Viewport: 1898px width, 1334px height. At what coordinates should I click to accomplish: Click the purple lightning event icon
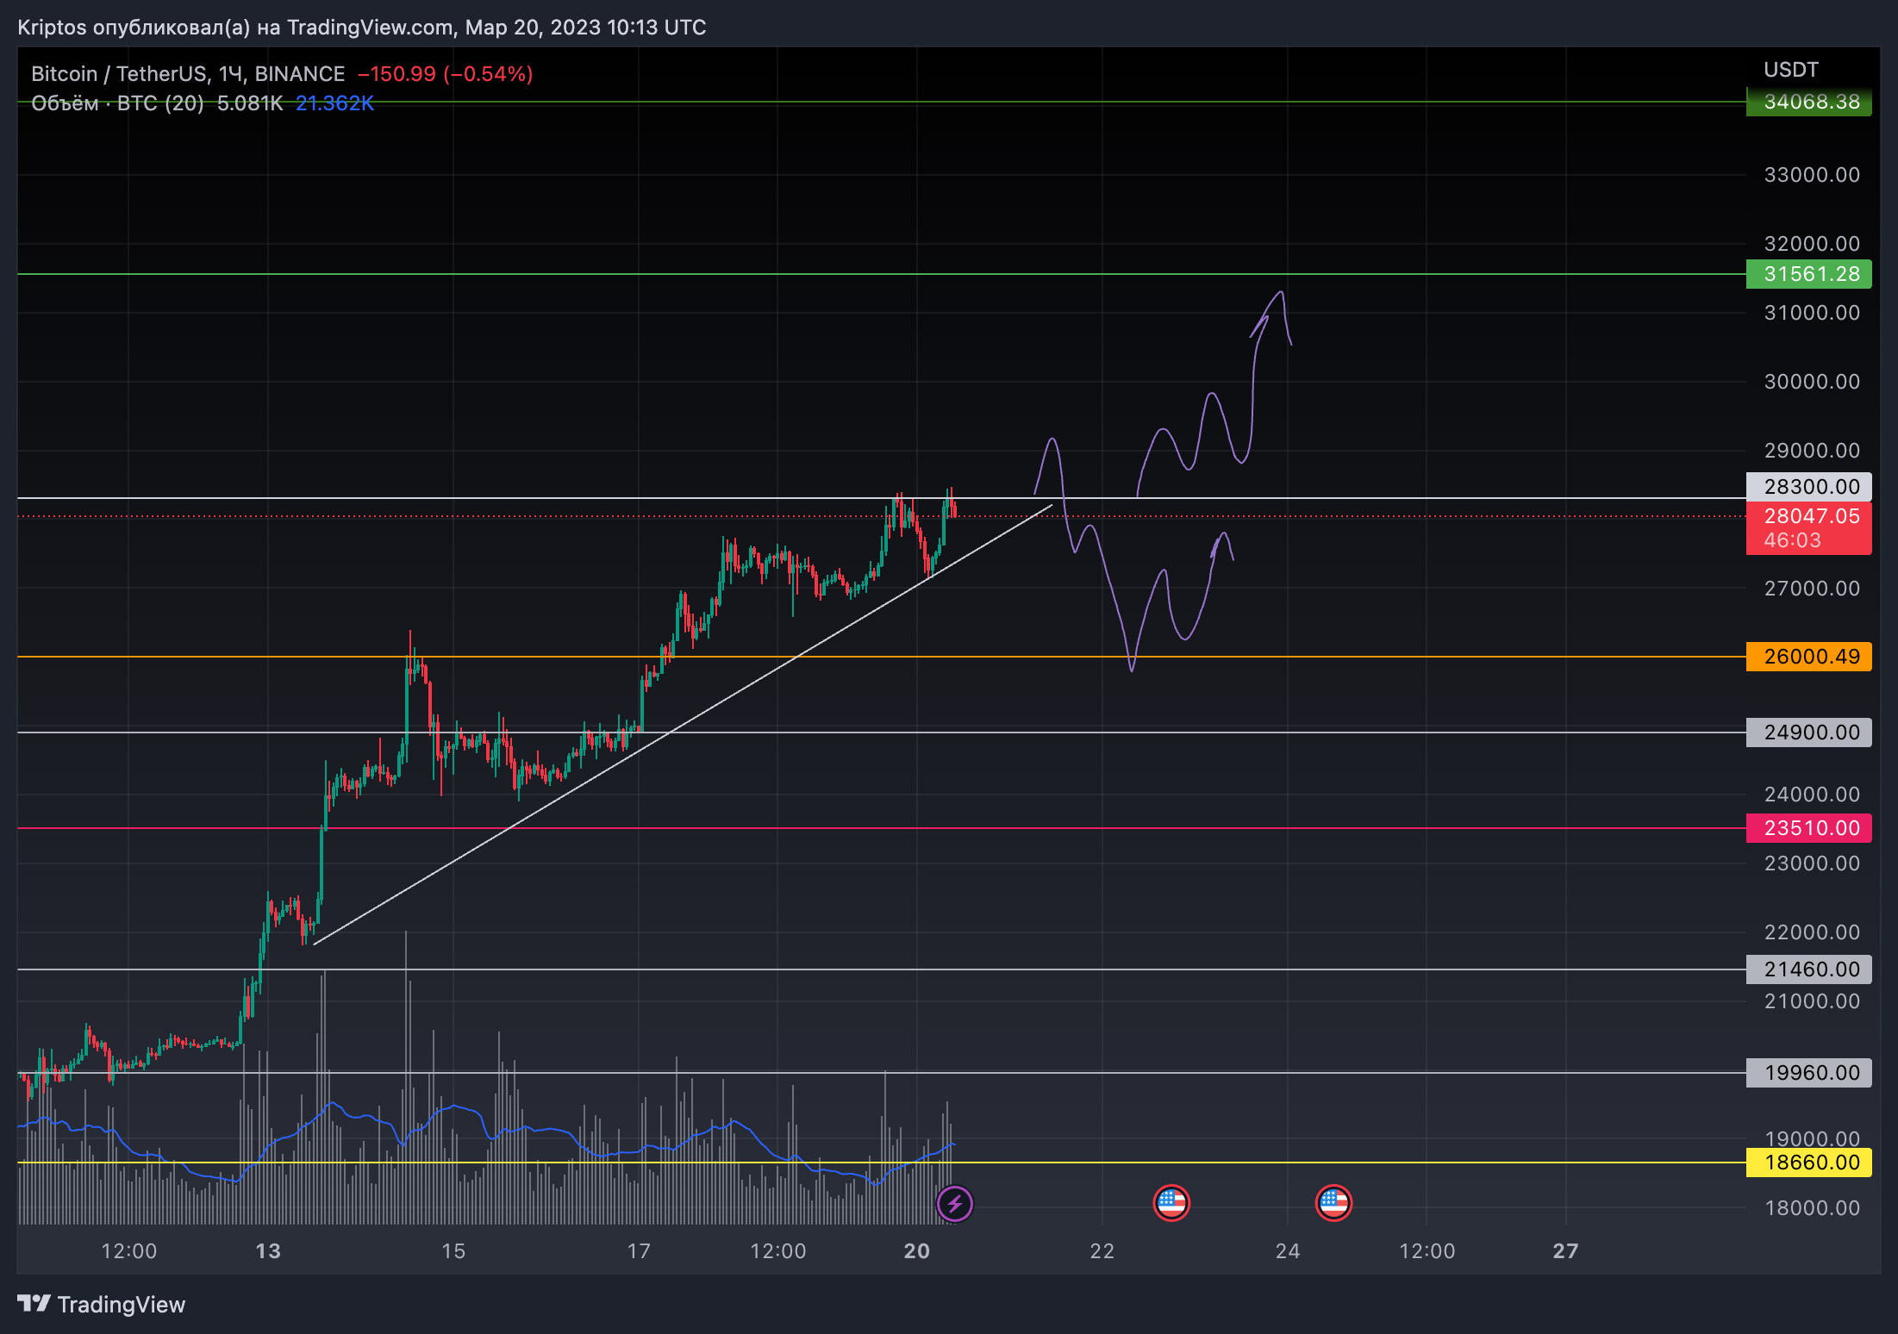955,1204
